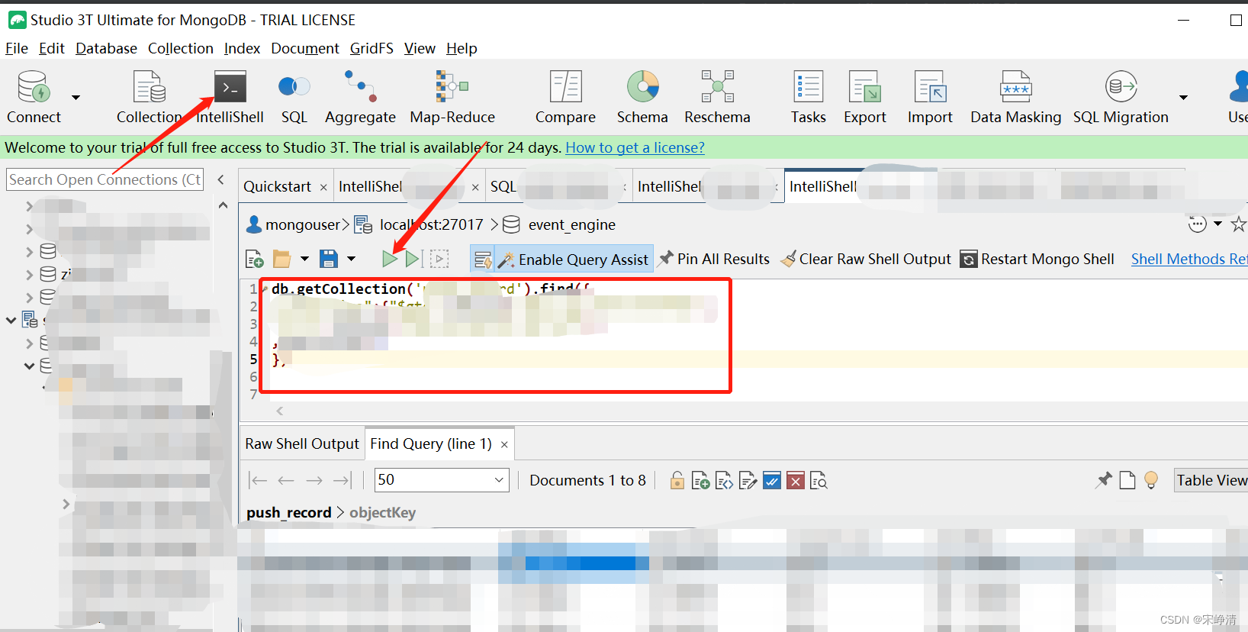Viewport: 1248px width, 632px height.
Task: Open the How to get a license link
Action: [635, 147]
